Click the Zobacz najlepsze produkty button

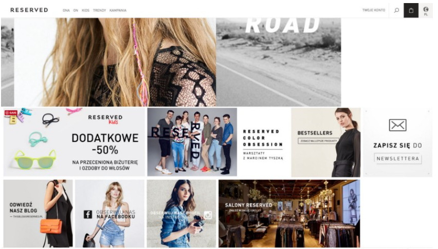(x=318, y=141)
